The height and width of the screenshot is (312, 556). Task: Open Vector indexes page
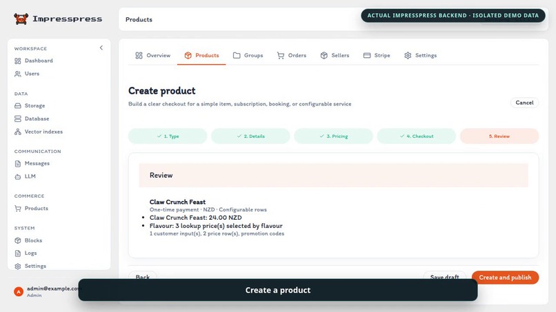pos(43,132)
